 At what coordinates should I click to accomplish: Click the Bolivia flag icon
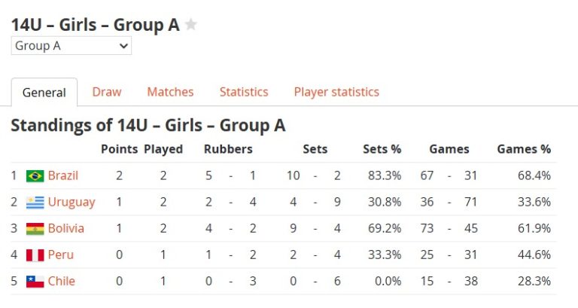[35, 228]
